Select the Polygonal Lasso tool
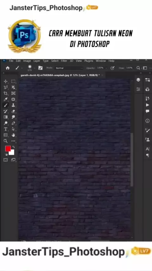 pos(5,87)
